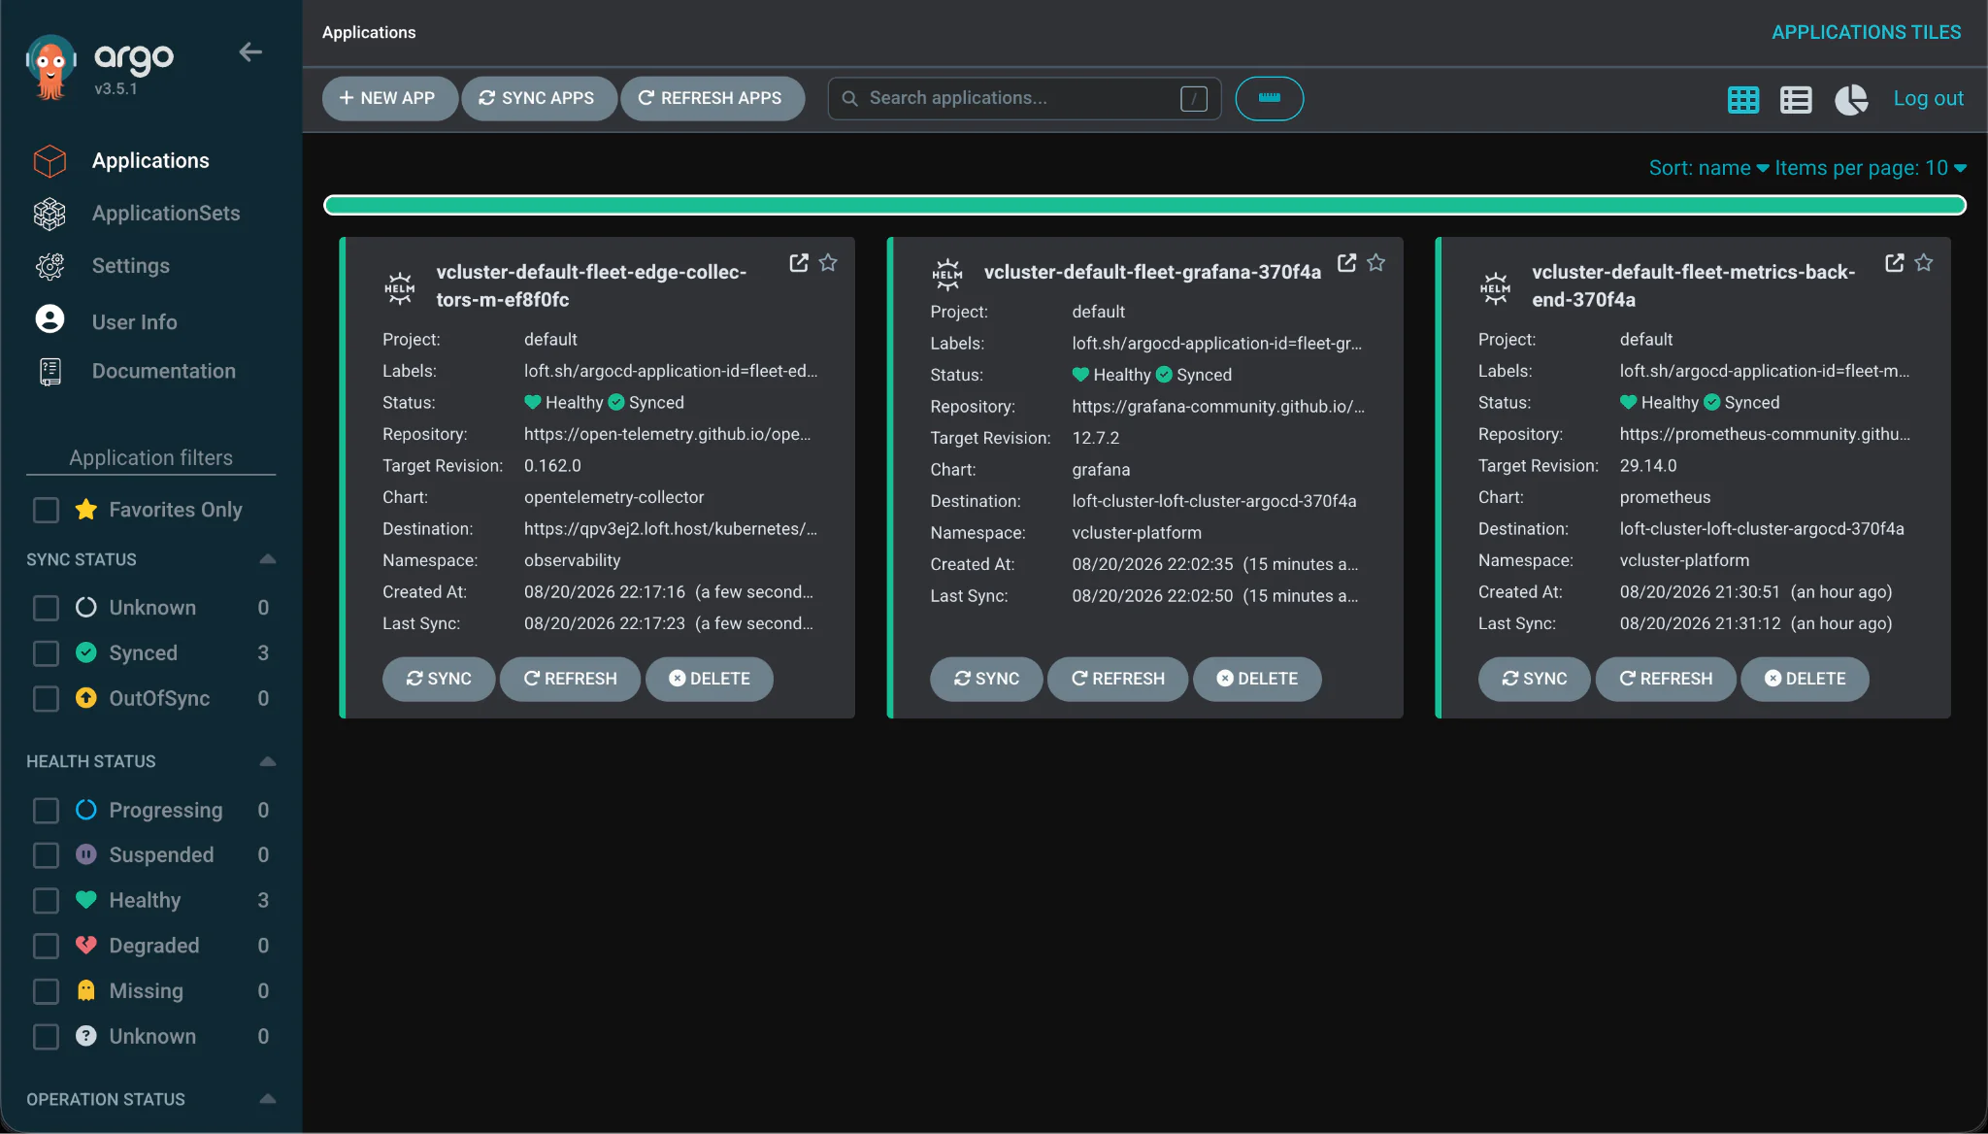Open Applications in the sidebar
The image size is (1988, 1134).
(x=150, y=160)
